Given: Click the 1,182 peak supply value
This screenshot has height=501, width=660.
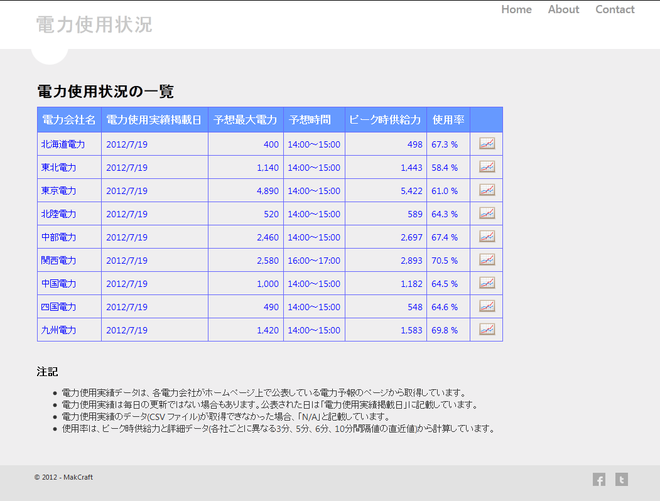Looking at the screenshot, I should pos(411,284).
